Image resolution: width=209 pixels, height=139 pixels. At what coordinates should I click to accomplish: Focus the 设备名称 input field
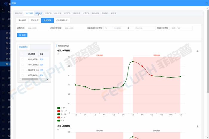point(37,28)
